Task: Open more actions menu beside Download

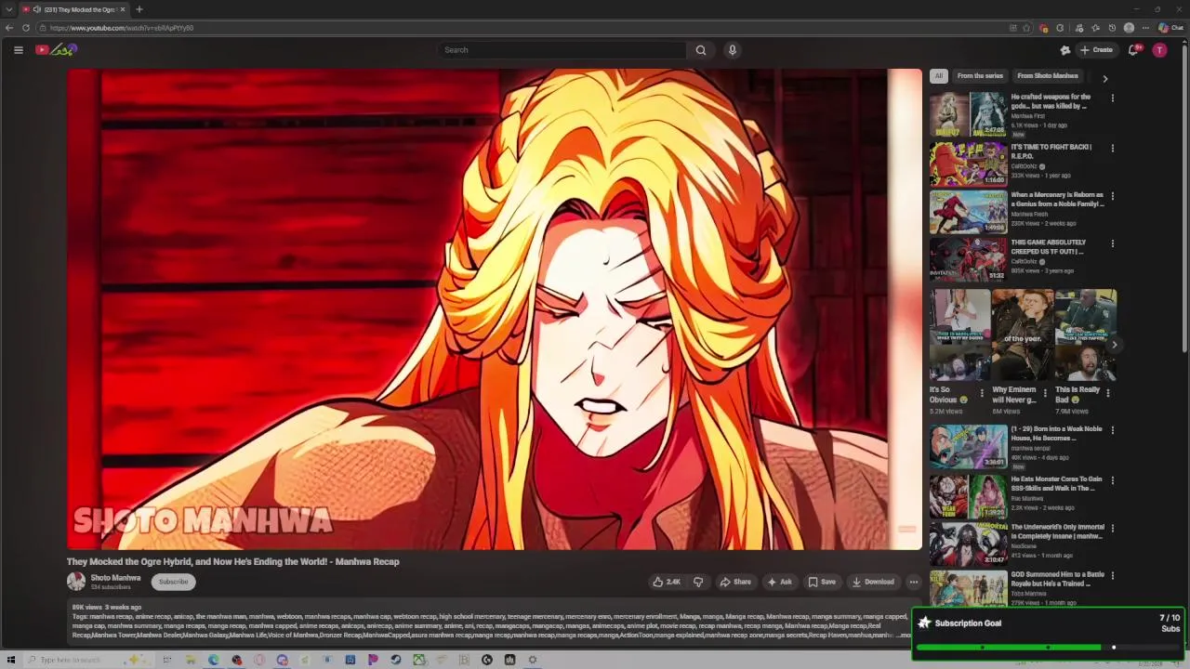Action: [x=914, y=582]
